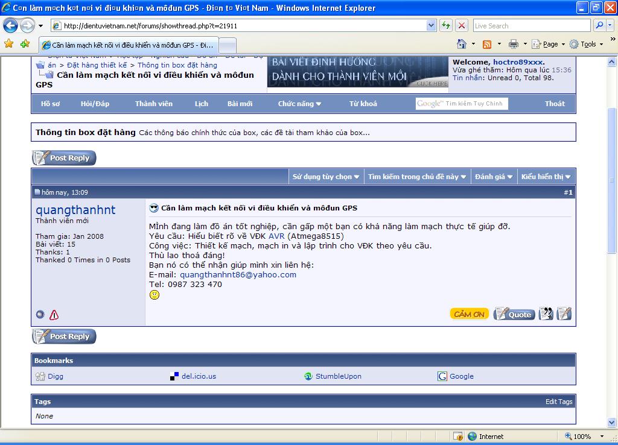
Task: Click the RSS feeds icon
Action: tap(487, 45)
